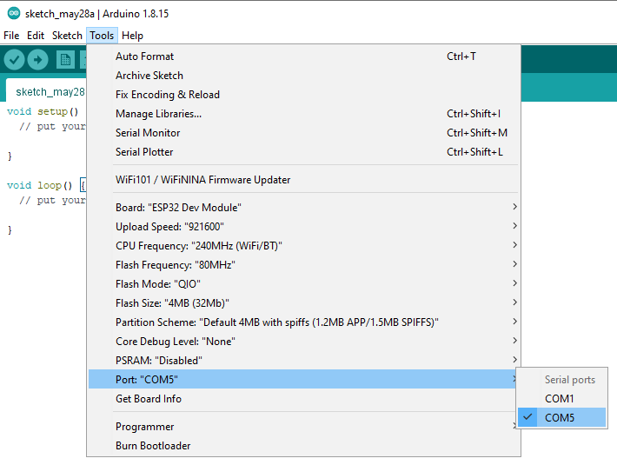Open Manage Libraries...
The width and height of the screenshot is (617, 465).
(304, 114)
